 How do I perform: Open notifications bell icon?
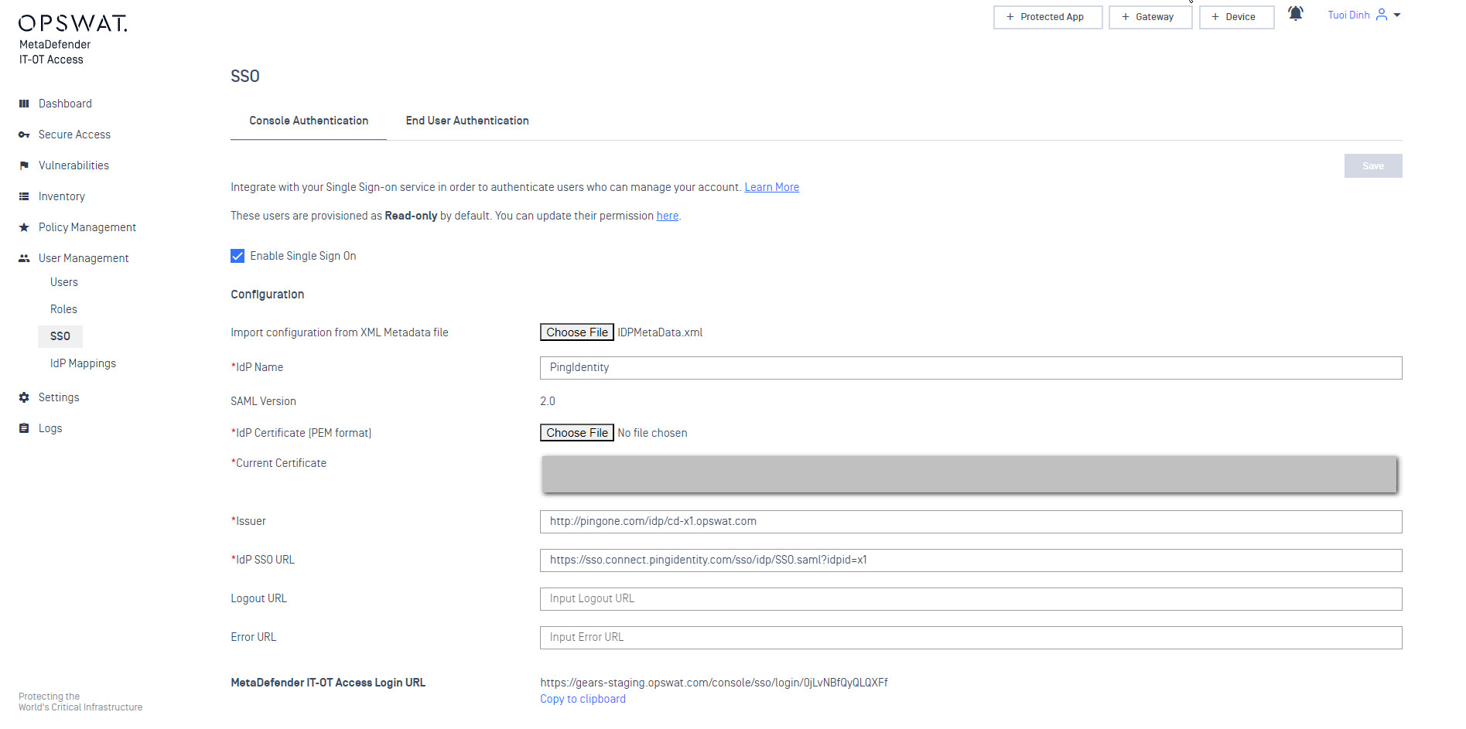pos(1296,14)
